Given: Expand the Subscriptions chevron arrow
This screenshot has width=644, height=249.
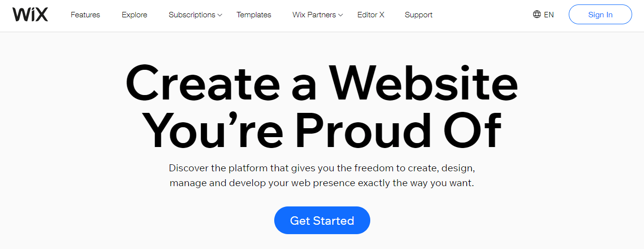Looking at the screenshot, I should 220,15.
